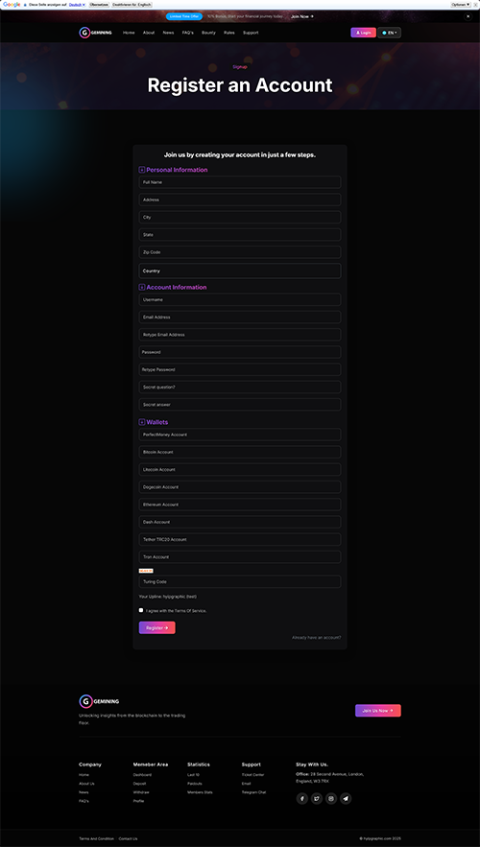
Task: Click the Gemining logo in the header
Action: 96,33
